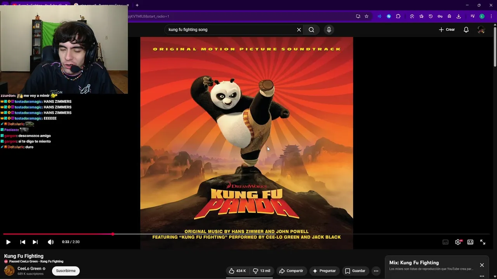Skip to previous video in the player
This screenshot has height=279, width=497.
pos(23,242)
